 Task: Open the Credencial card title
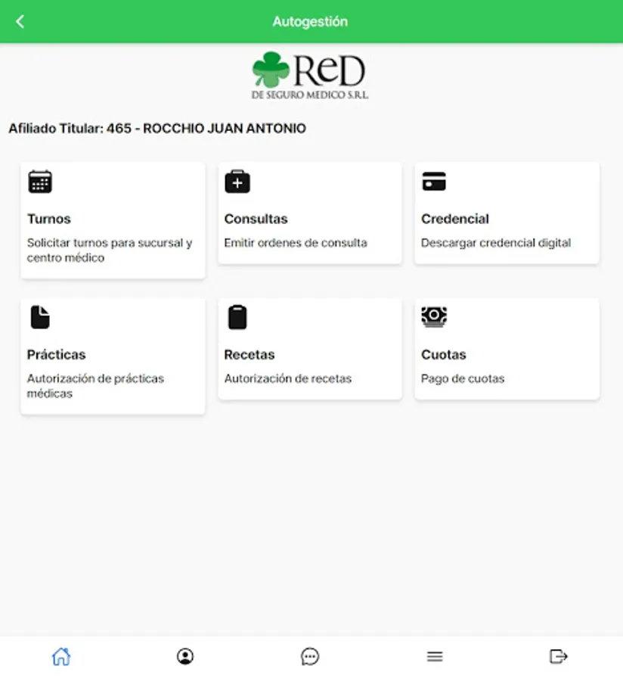[x=454, y=219]
